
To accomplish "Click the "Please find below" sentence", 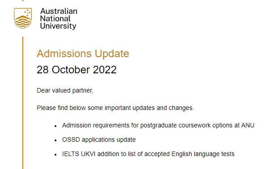I will 115,108.
